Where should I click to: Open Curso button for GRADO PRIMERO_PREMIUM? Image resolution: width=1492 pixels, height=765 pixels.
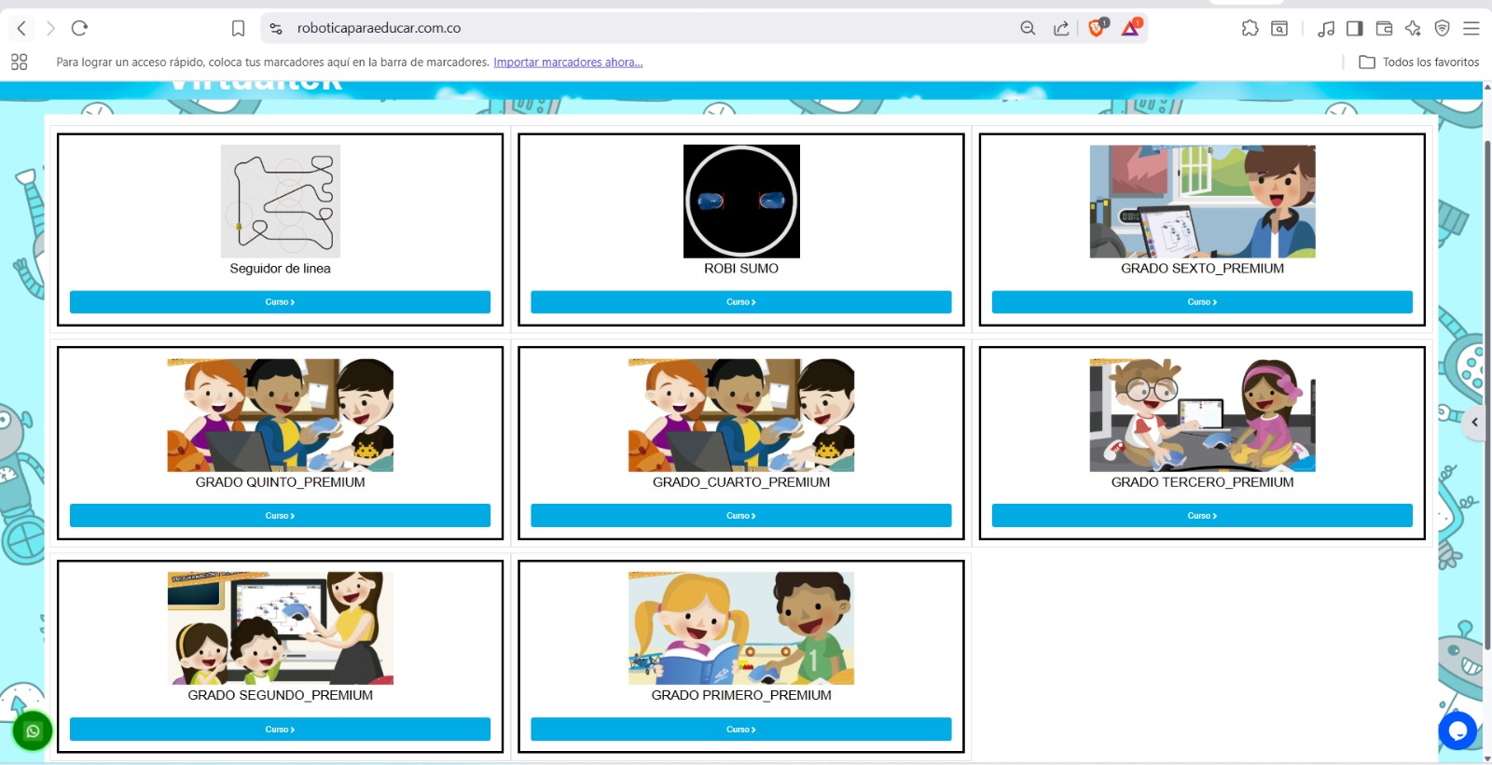(741, 730)
